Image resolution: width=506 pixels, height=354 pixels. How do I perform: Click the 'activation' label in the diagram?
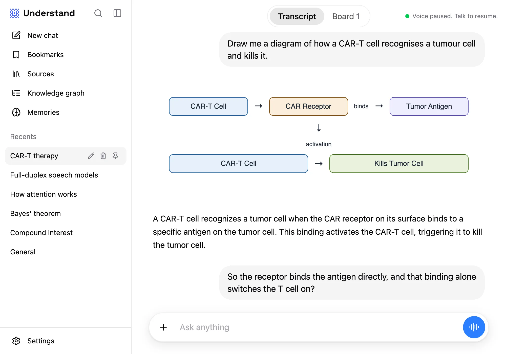coord(319,144)
